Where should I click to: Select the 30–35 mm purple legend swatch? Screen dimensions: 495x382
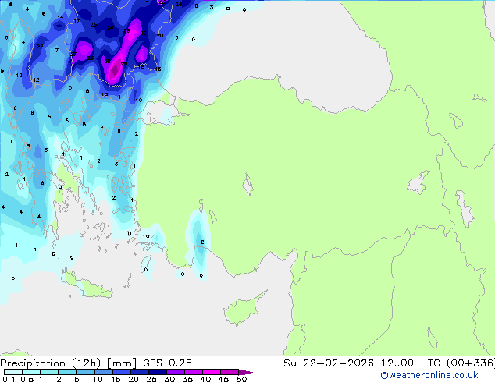[175, 372]
